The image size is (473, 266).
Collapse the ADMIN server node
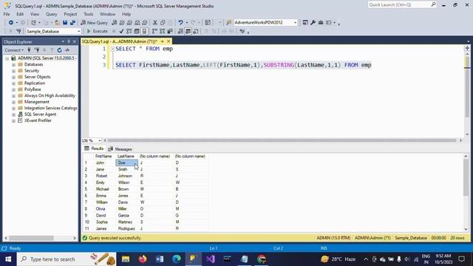coord(7,58)
